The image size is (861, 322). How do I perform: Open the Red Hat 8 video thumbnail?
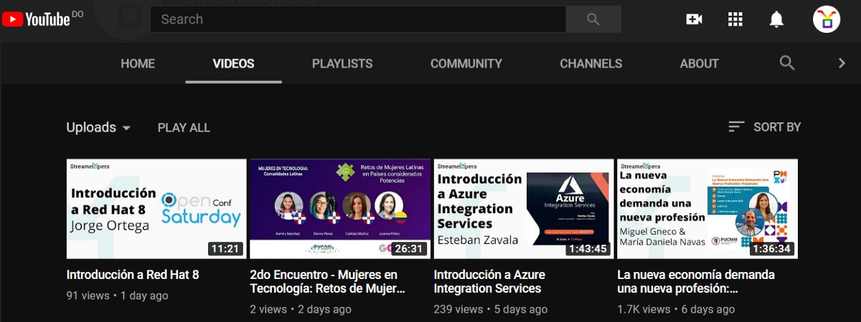[156, 208]
